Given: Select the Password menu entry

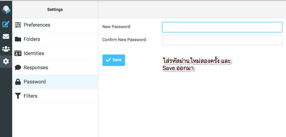Looking at the screenshot, I should [x=35, y=82].
